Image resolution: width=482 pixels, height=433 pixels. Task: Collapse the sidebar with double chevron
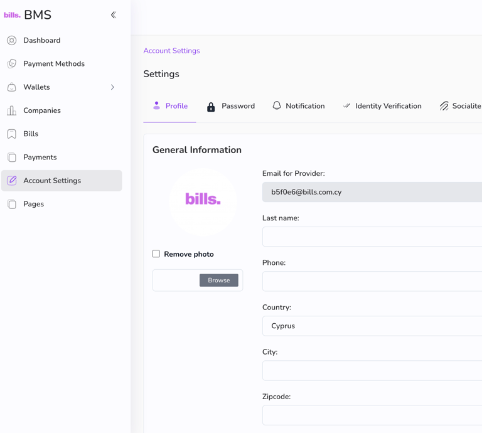(114, 15)
